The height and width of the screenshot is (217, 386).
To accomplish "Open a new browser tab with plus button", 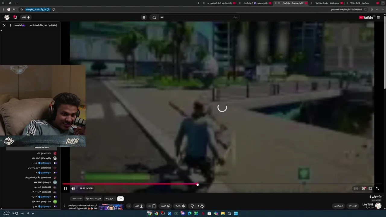I will (x=198, y=3).
